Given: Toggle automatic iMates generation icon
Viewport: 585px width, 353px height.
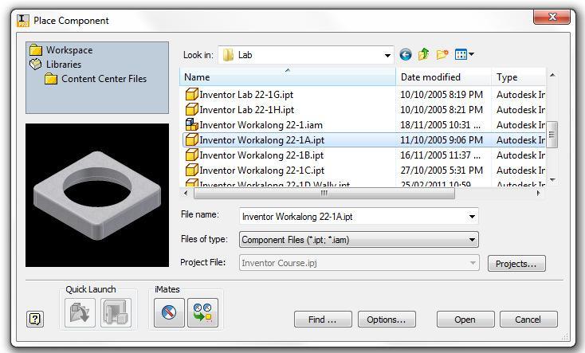Looking at the screenshot, I should (x=202, y=312).
